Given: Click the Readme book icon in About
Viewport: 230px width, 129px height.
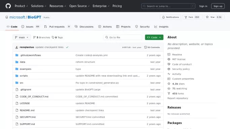Looking at the screenshot, I should coord(169,54).
